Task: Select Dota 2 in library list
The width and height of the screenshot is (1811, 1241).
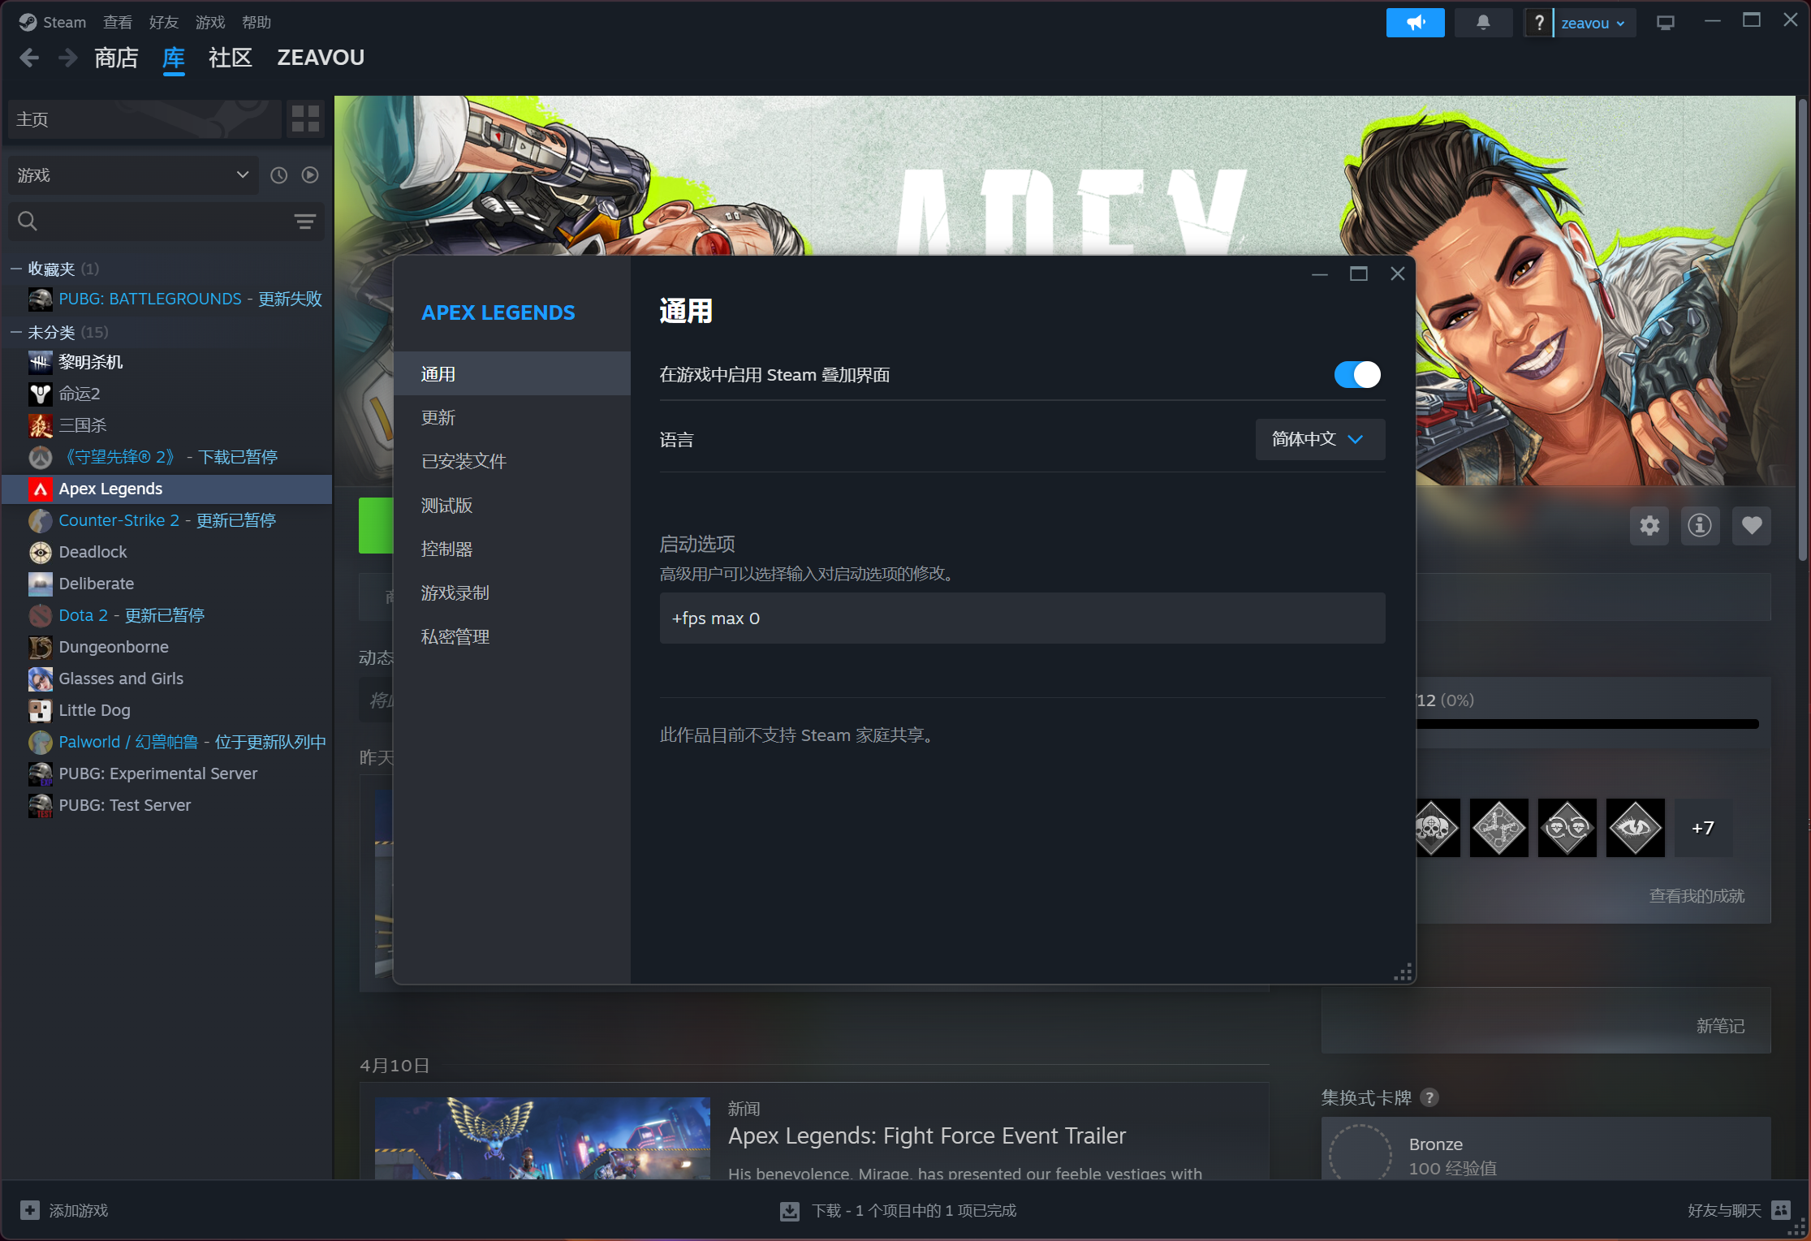Action: pos(167,615)
